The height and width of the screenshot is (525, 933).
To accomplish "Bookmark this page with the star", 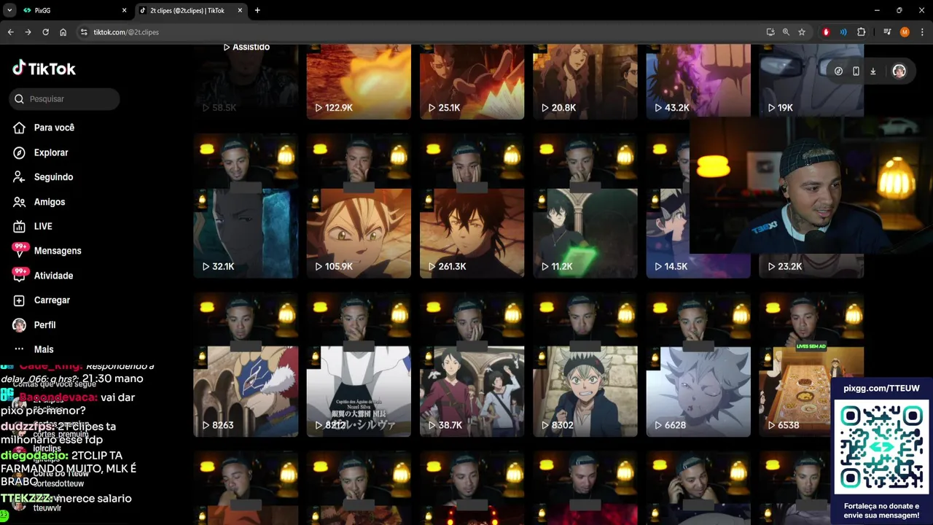I will [x=802, y=32].
